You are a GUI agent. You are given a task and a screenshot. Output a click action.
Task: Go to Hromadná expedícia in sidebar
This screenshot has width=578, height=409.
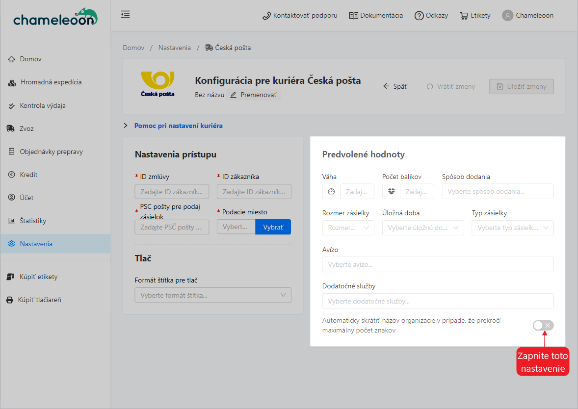coord(51,82)
